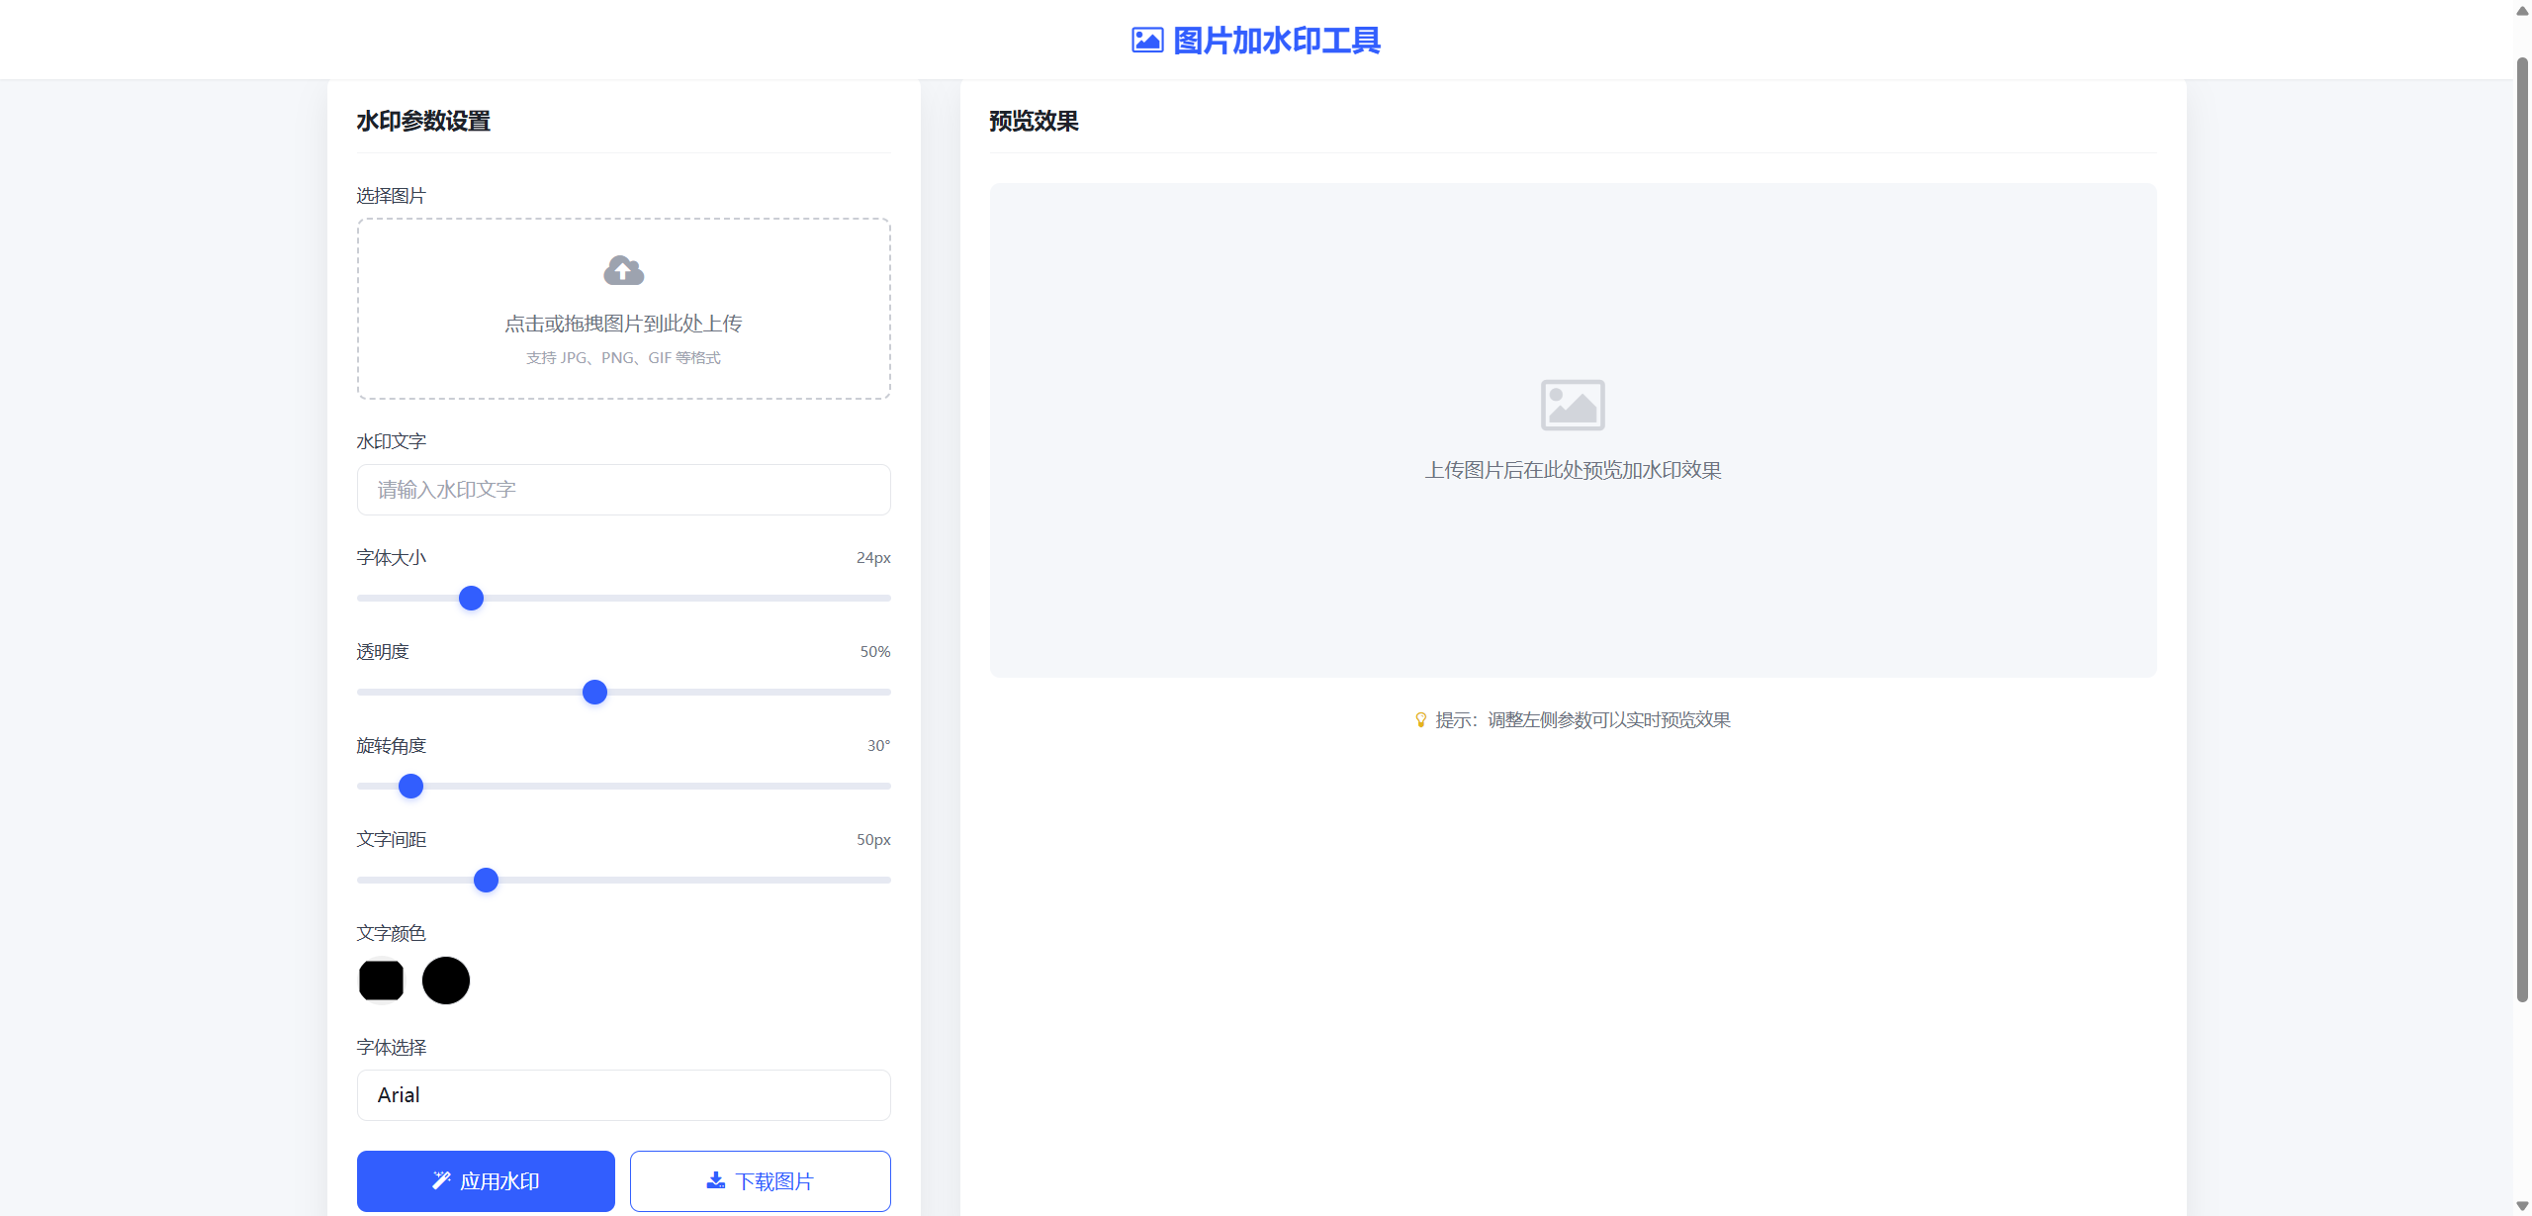Click the 下载图片 button
The image size is (2532, 1216).
point(760,1180)
